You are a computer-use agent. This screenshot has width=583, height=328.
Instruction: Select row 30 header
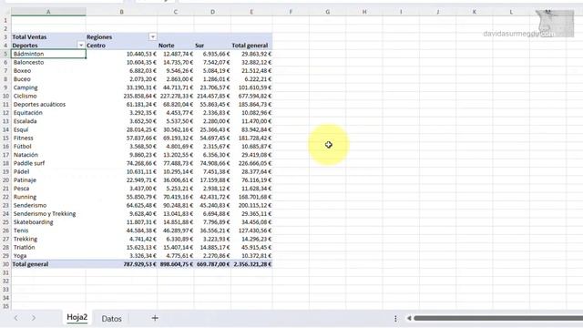[x=5, y=264]
